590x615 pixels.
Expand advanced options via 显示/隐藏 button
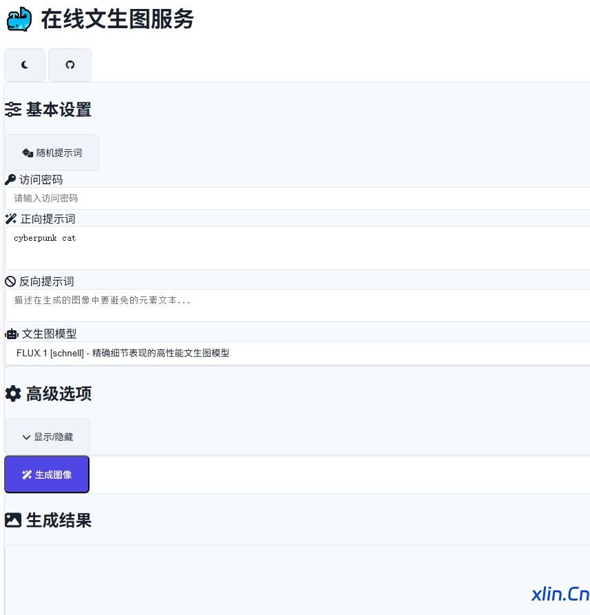(48, 437)
